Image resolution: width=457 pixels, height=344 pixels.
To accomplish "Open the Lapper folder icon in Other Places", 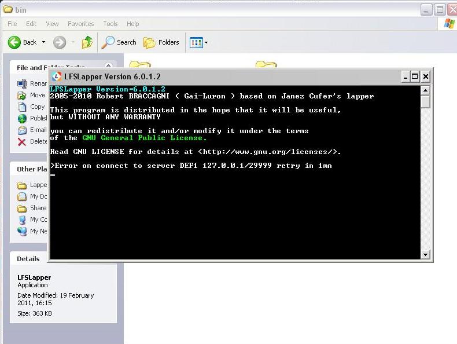I will pyautogui.click(x=22, y=185).
